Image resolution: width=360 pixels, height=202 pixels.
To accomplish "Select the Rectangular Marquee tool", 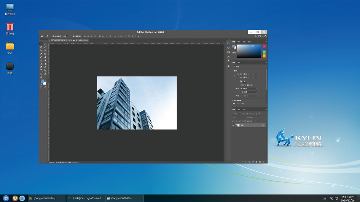I will (45, 44).
